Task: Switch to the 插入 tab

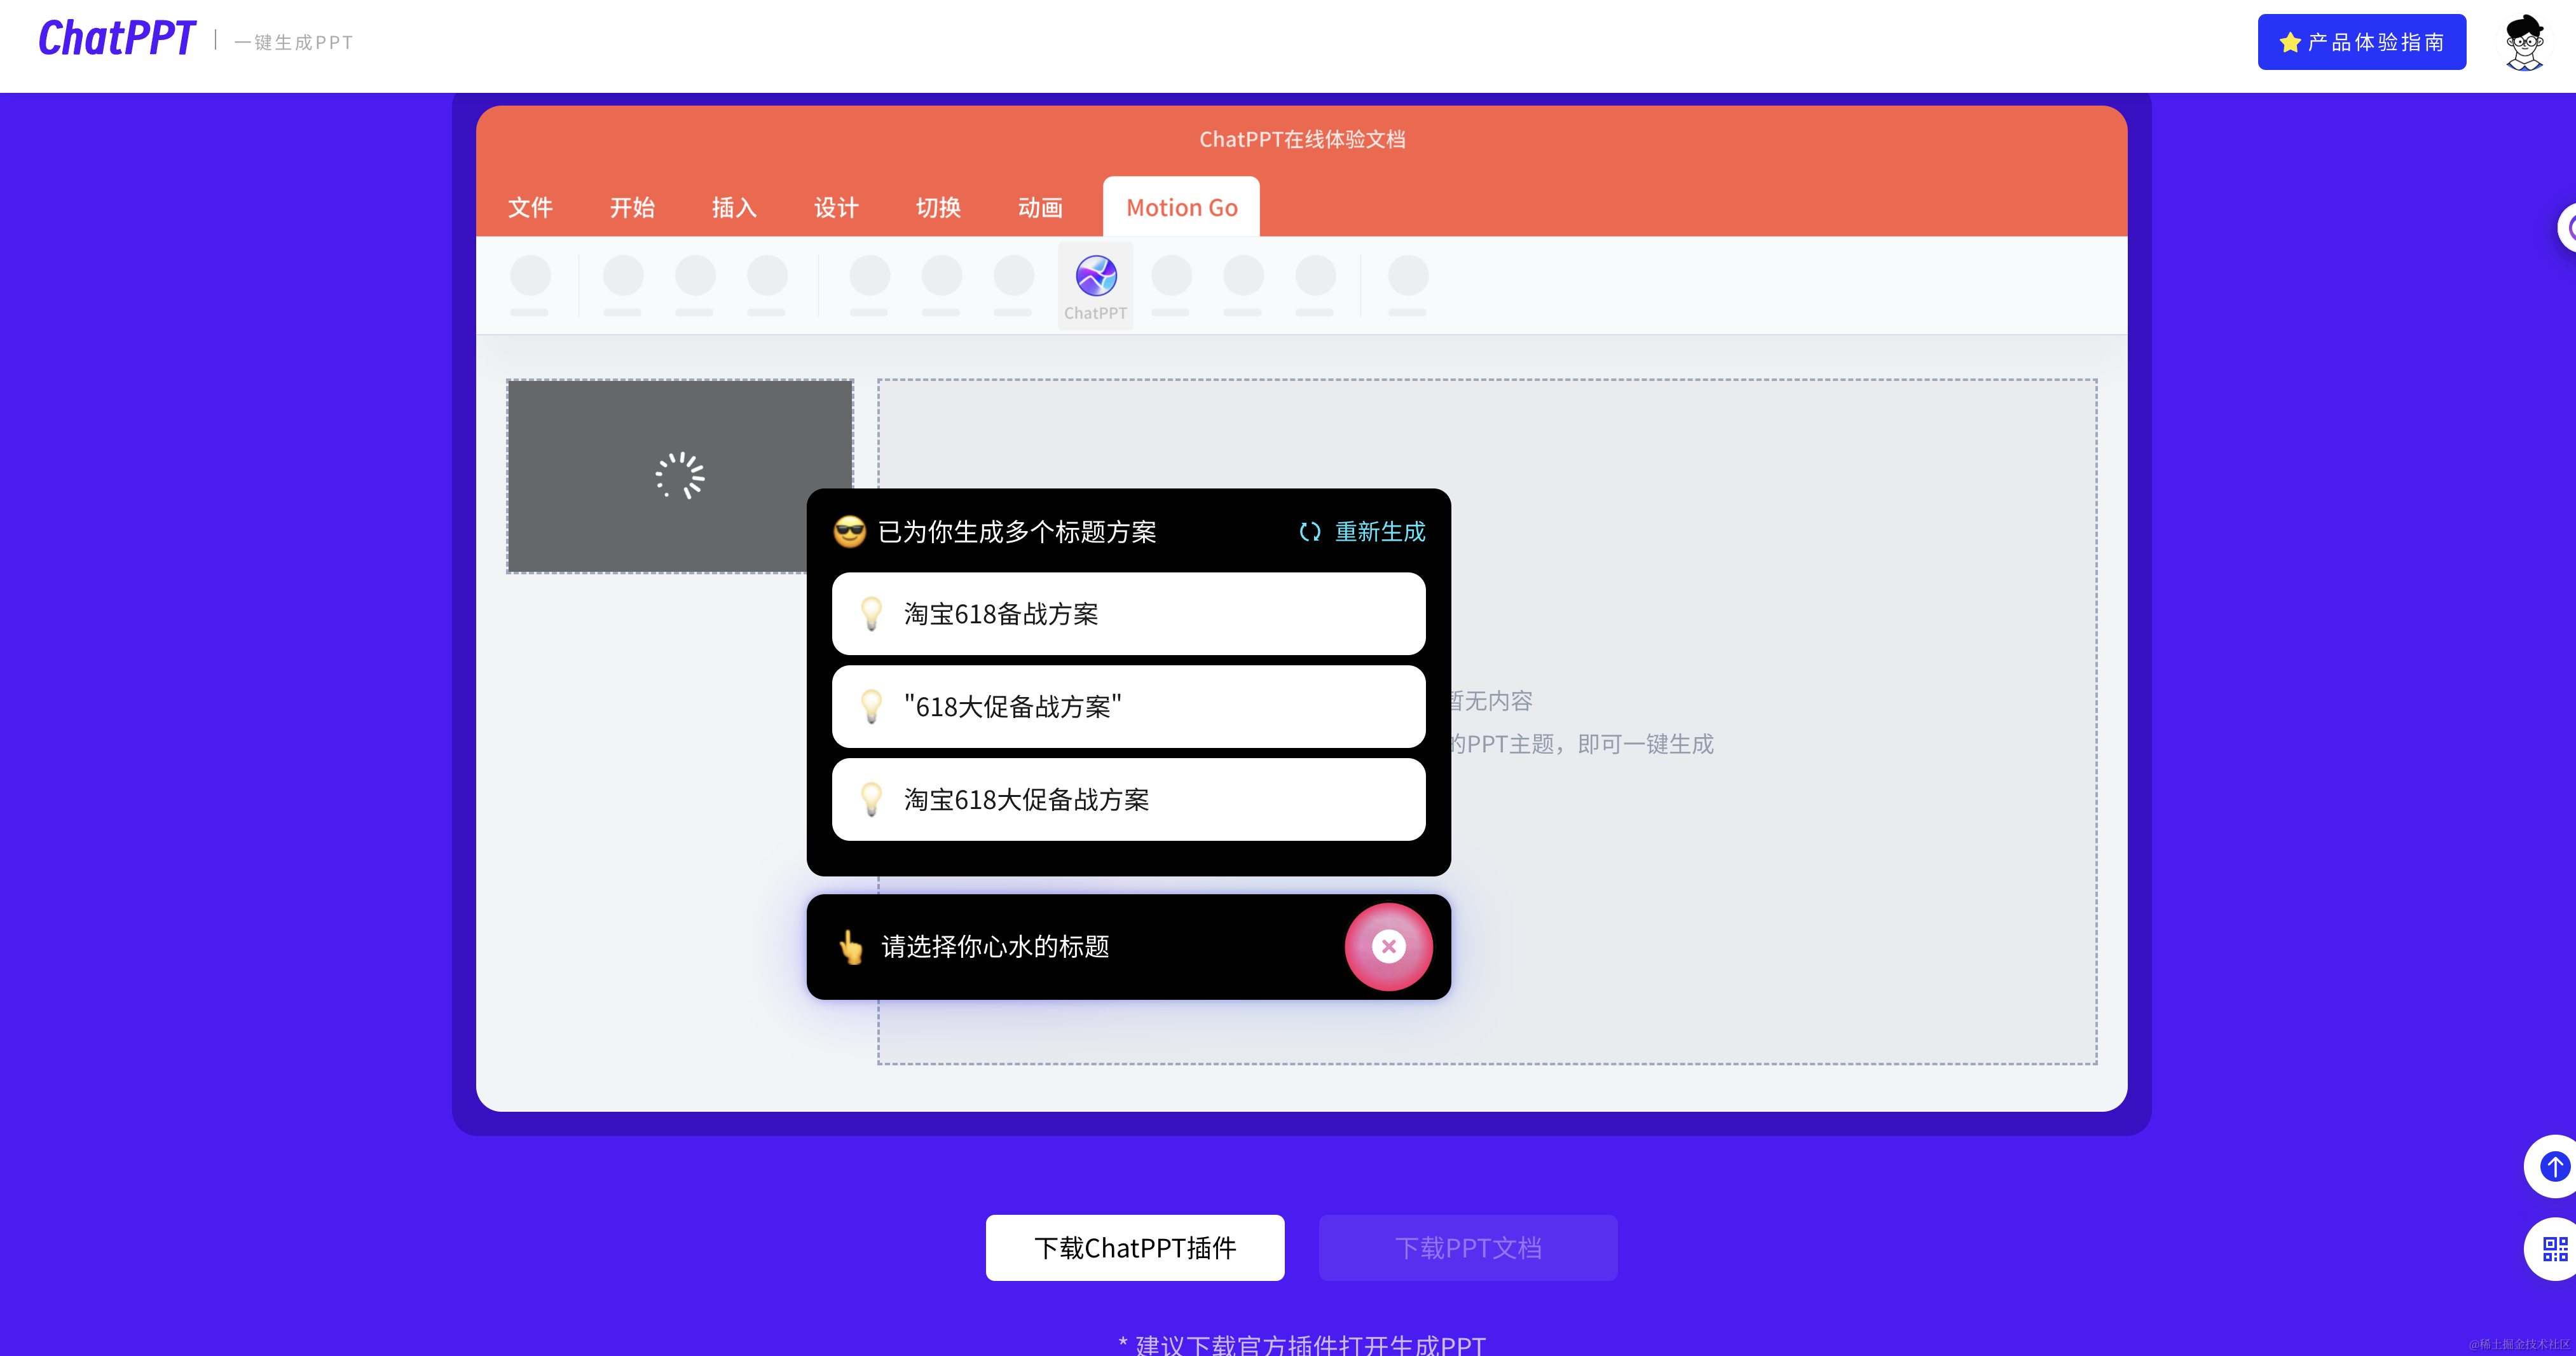Action: [734, 208]
